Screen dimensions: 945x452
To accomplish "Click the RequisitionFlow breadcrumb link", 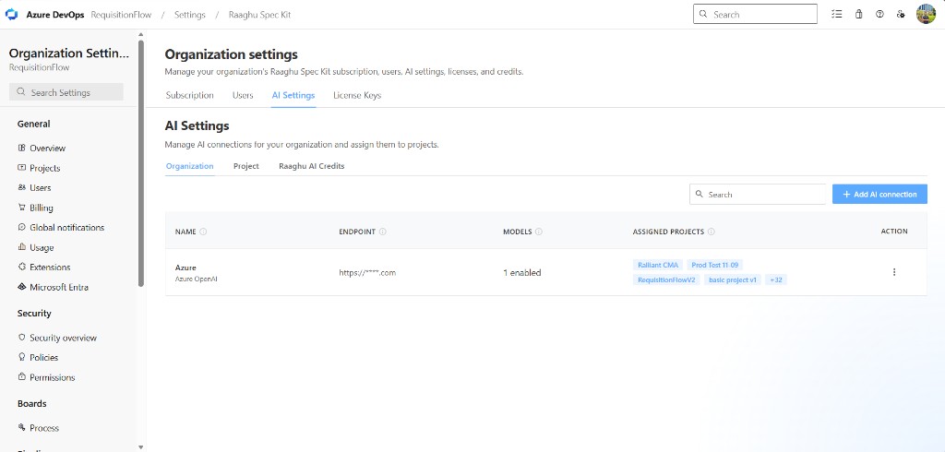I will tap(121, 15).
